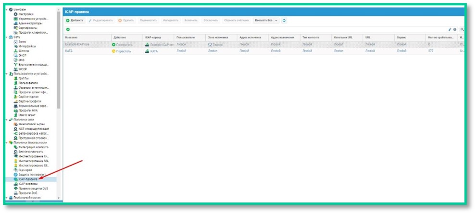The image size is (476, 214).
Task: Collapse the UserGate tree node
Action: tap(7, 10)
